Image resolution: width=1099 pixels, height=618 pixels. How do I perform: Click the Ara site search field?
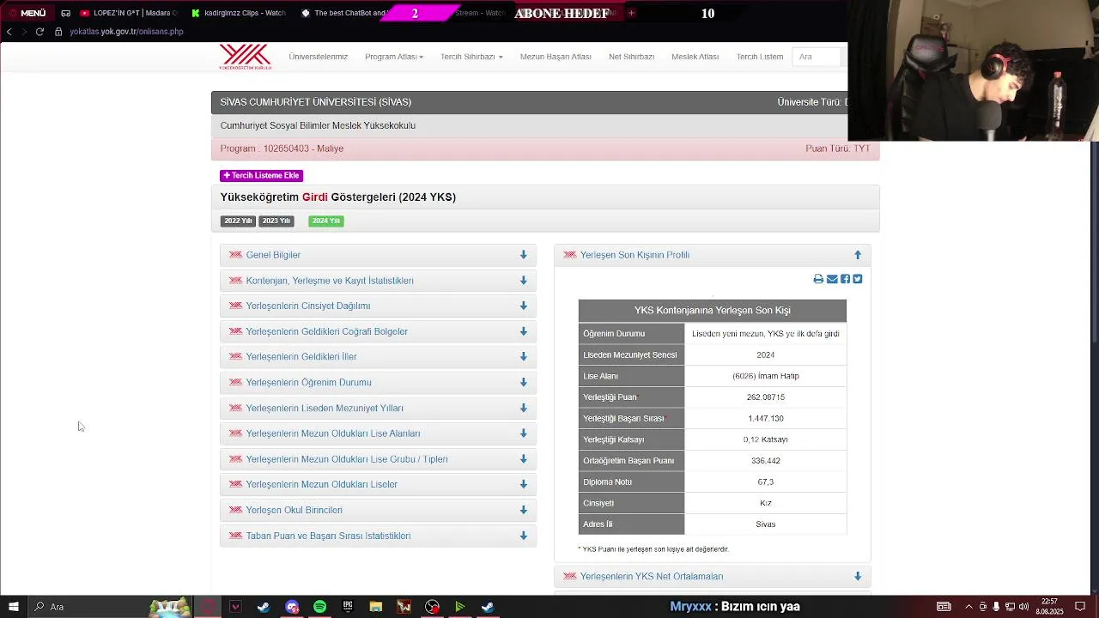pyautogui.click(x=817, y=57)
